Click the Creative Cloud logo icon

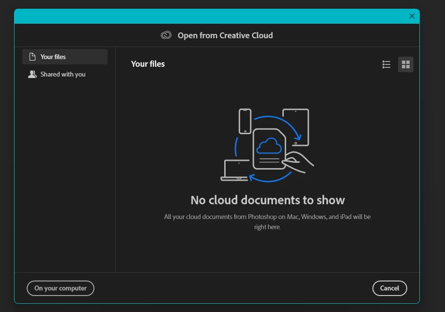pos(166,35)
